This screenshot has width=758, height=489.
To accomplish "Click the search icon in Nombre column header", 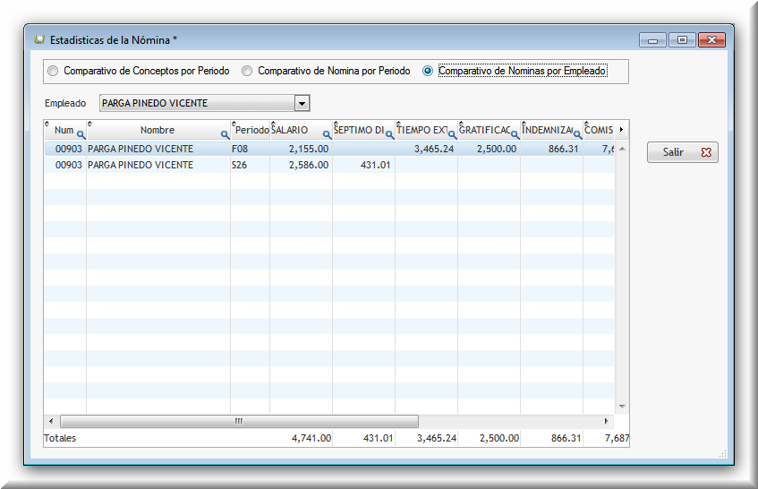I will (x=225, y=135).
